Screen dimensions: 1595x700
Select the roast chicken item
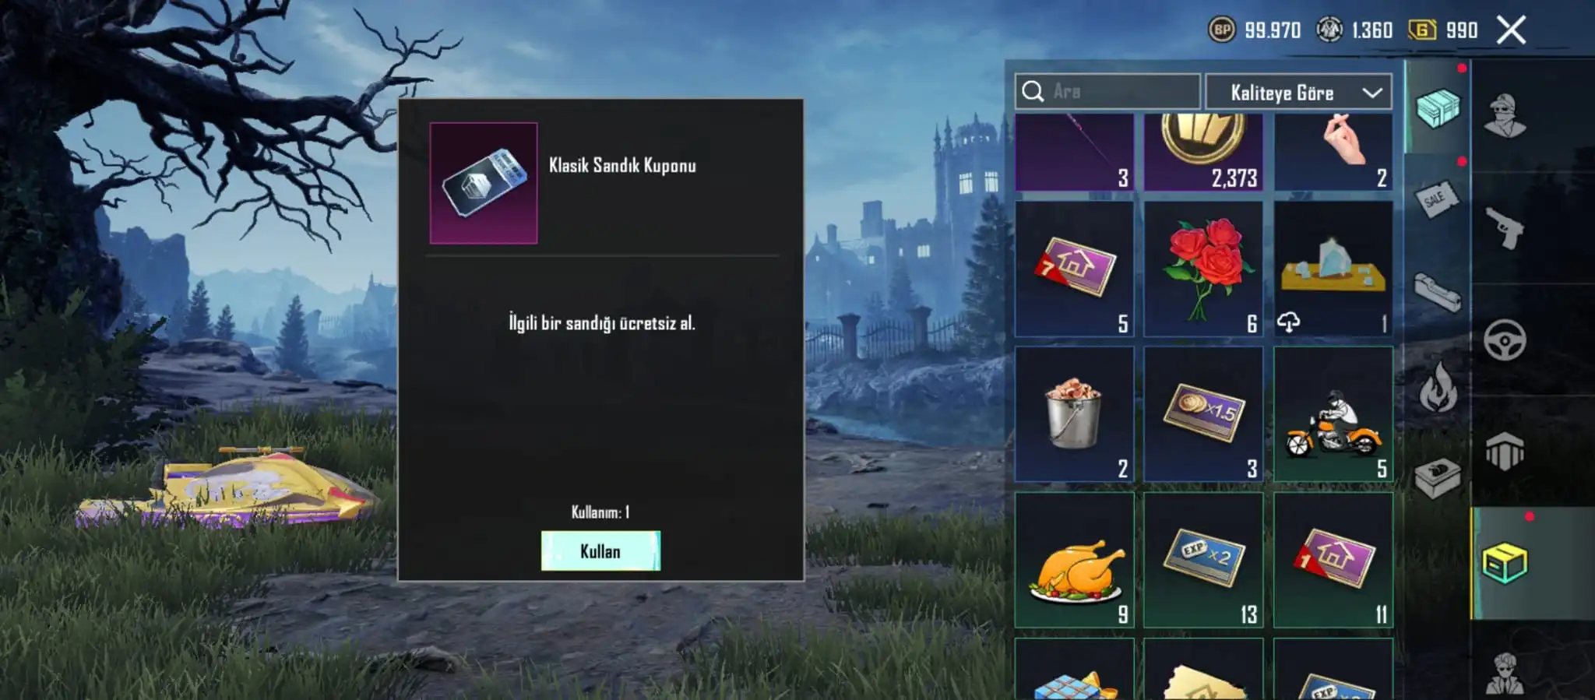(1074, 560)
